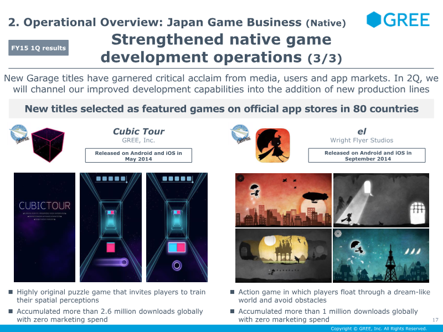The image size is (443, 332).
Task: Open the Cubic Tour screenshot with pink and blue squares
Action: pyautogui.click(x=176, y=227)
